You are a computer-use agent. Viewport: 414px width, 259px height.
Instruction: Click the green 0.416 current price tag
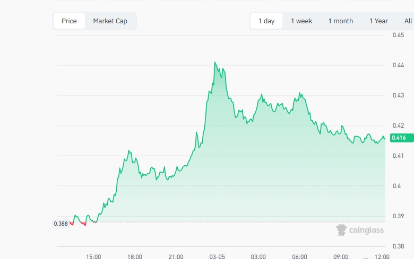point(399,138)
